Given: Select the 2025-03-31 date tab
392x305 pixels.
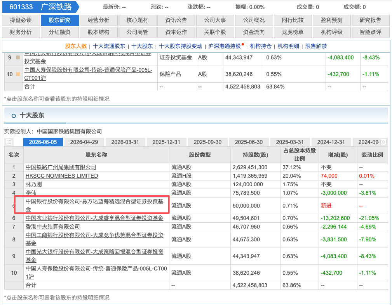Looking at the screenshot, I should 290,142.
